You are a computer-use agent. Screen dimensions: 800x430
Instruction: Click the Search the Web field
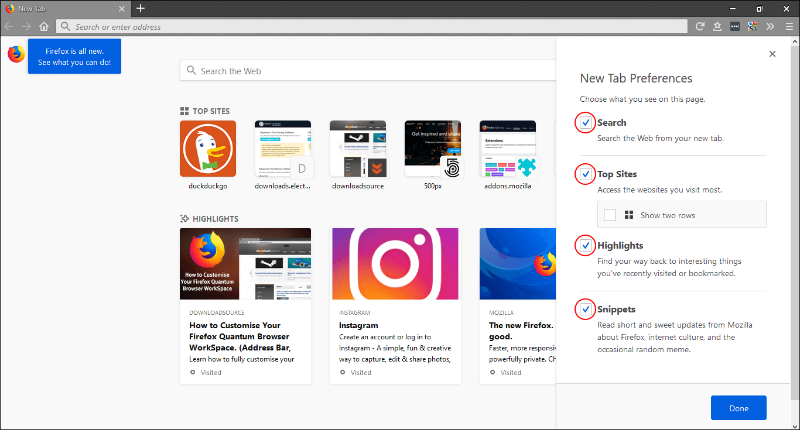click(x=368, y=71)
